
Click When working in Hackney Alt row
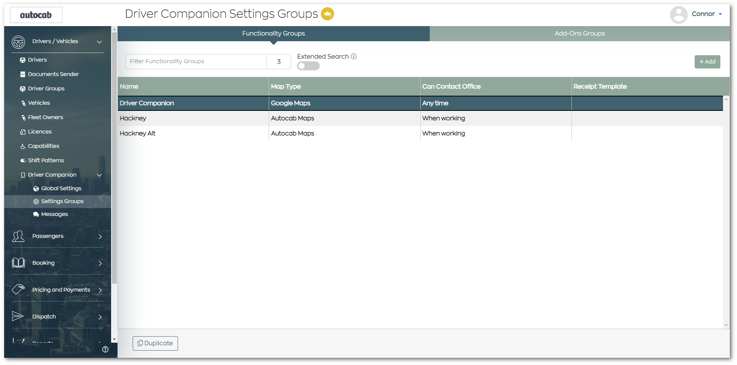(496, 134)
